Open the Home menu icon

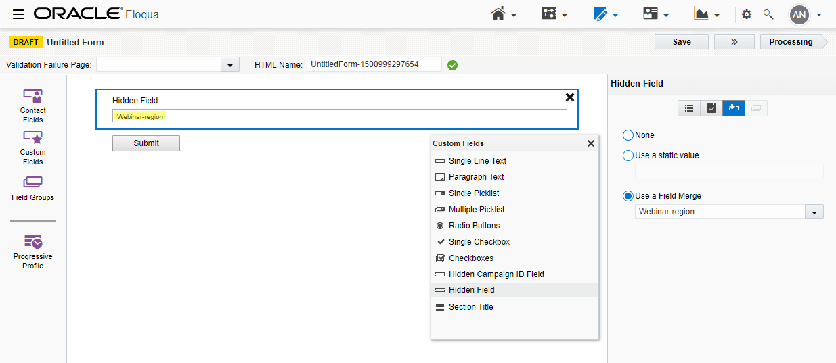coord(504,14)
